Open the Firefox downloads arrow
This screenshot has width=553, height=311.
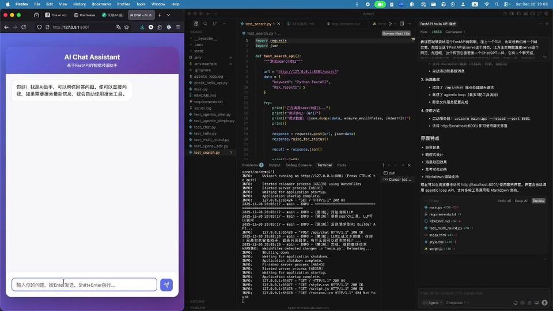[x=142, y=27]
